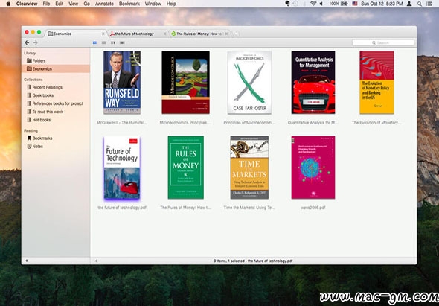
Task: Switch to icon grid view
Action: (94, 42)
